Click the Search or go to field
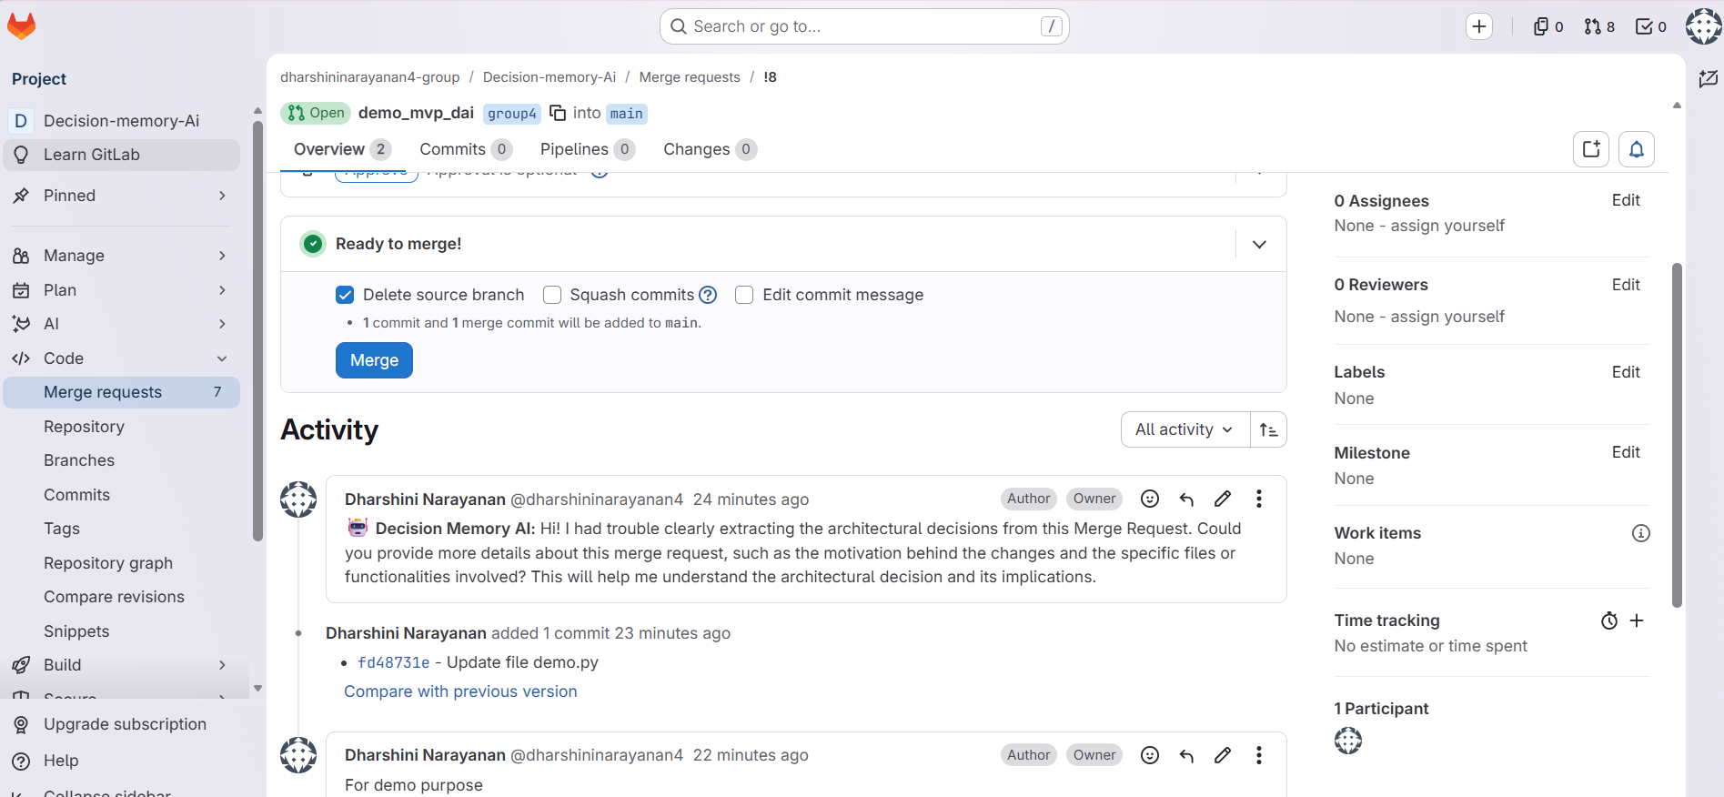 tap(864, 26)
